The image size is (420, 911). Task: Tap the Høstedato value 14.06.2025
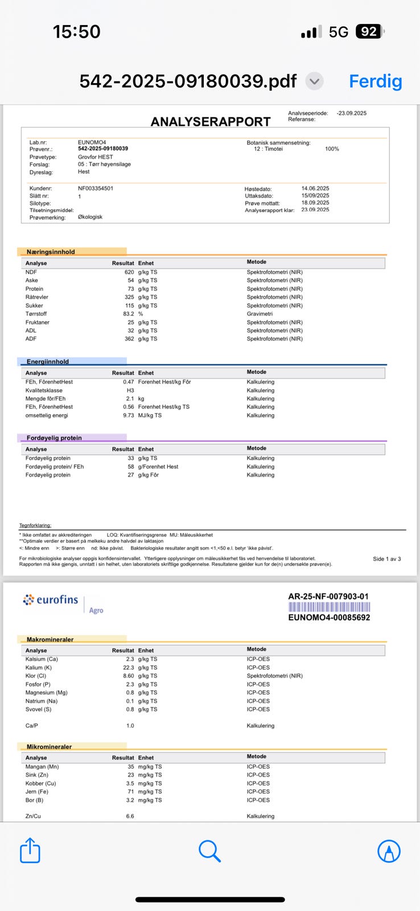tap(315, 188)
